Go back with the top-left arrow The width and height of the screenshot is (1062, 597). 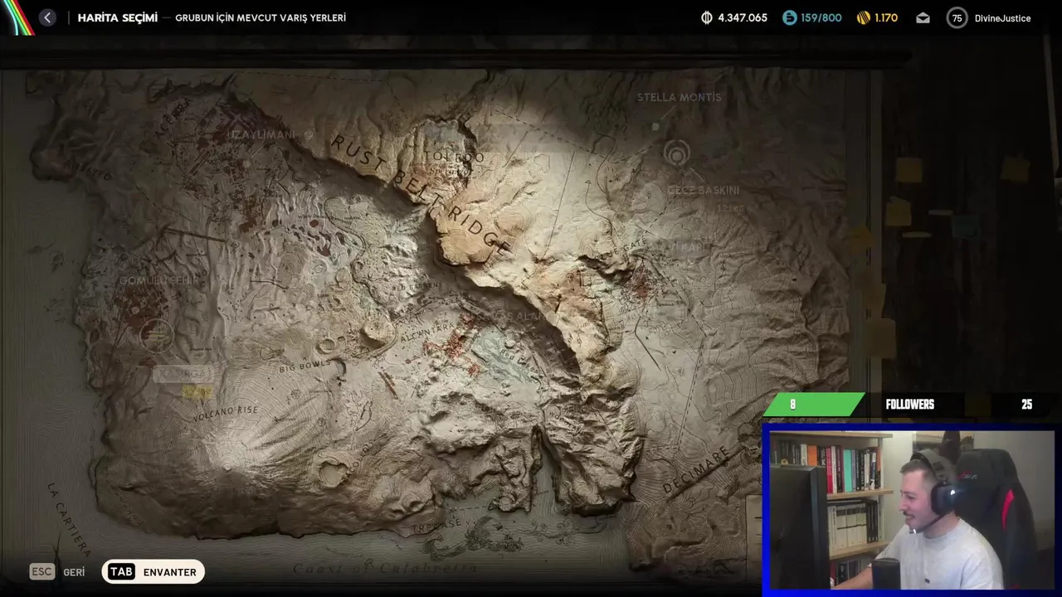pyautogui.click(x=47, y=17)
